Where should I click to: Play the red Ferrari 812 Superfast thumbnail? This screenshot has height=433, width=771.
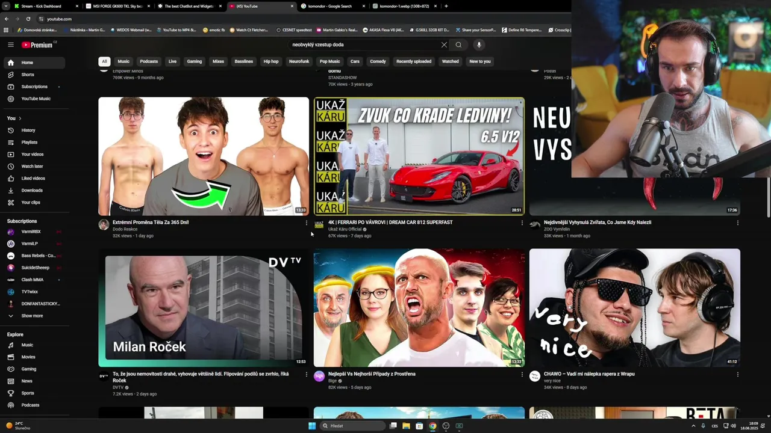419,156
